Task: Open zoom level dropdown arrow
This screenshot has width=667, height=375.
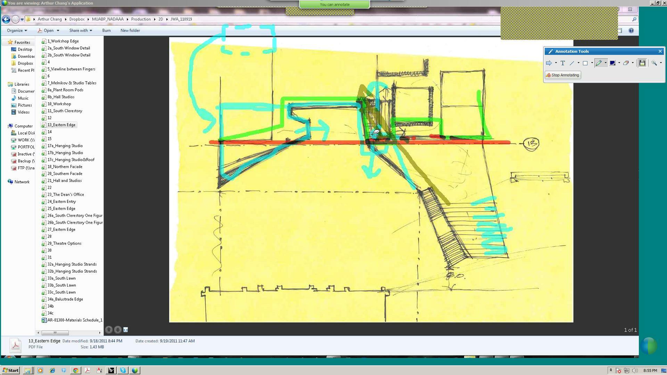Action: 661,63
